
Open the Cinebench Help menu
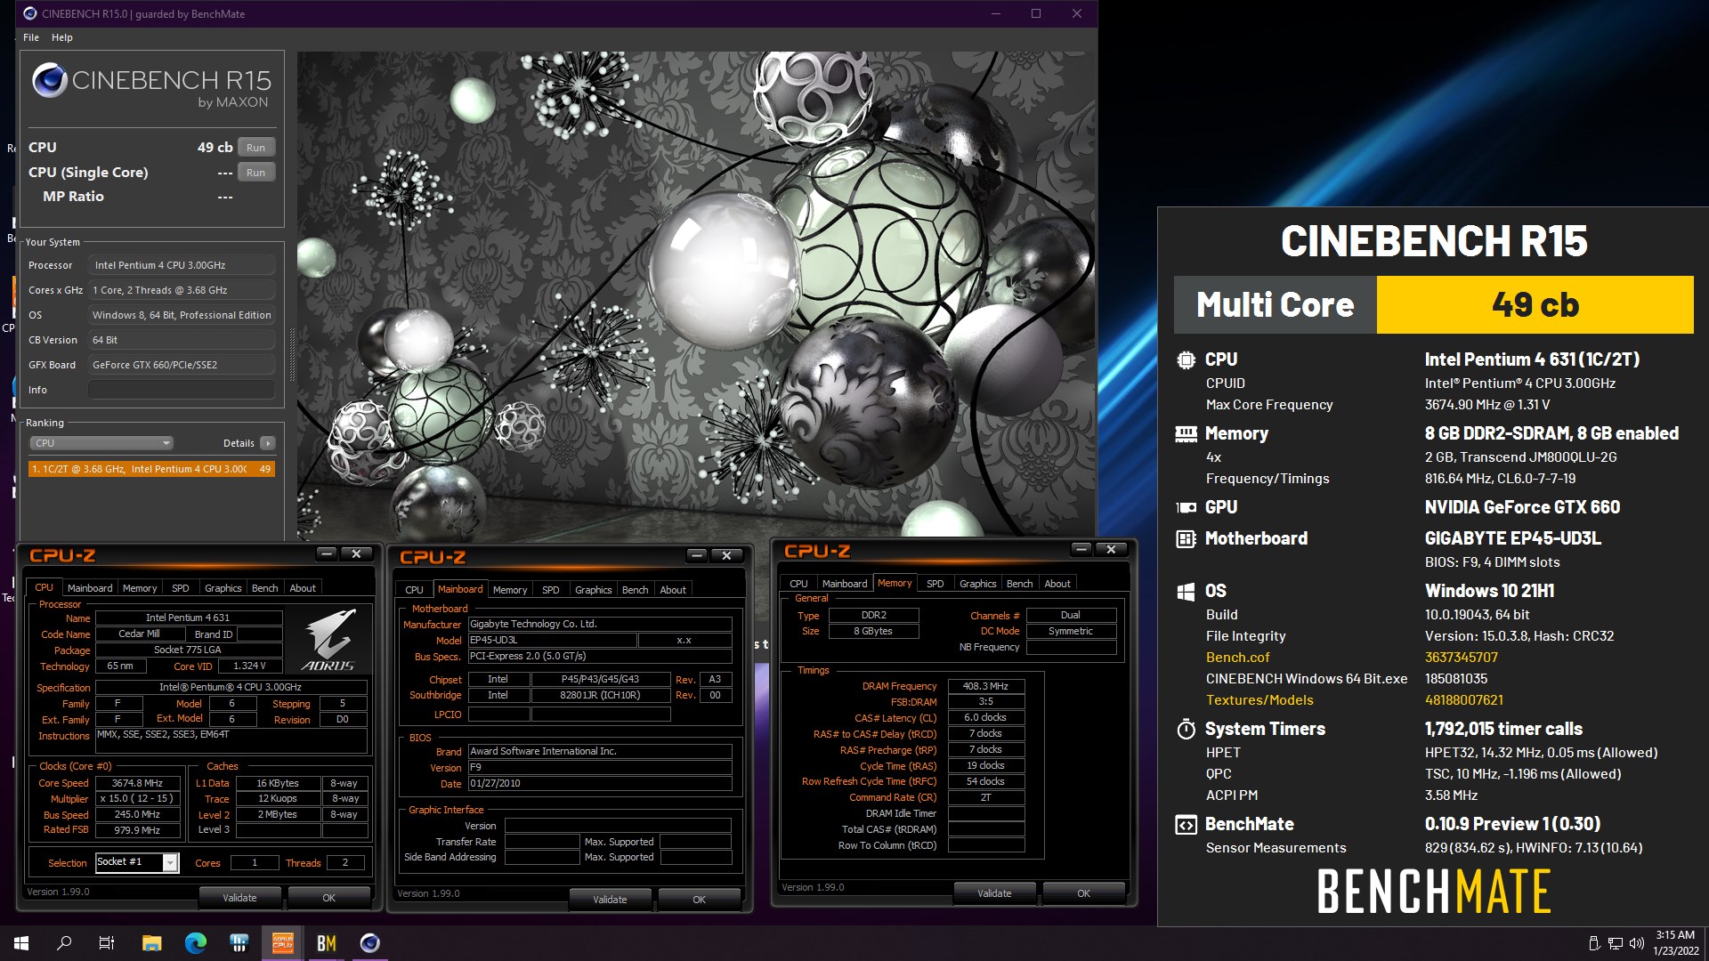click(x=62, y=37)
